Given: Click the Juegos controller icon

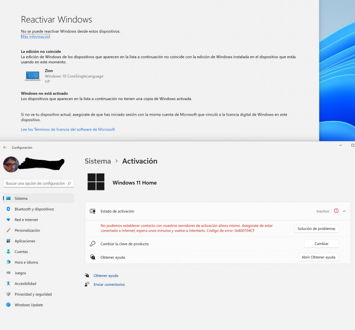Looking at the screenshot, I should click(x=9, y=273).
